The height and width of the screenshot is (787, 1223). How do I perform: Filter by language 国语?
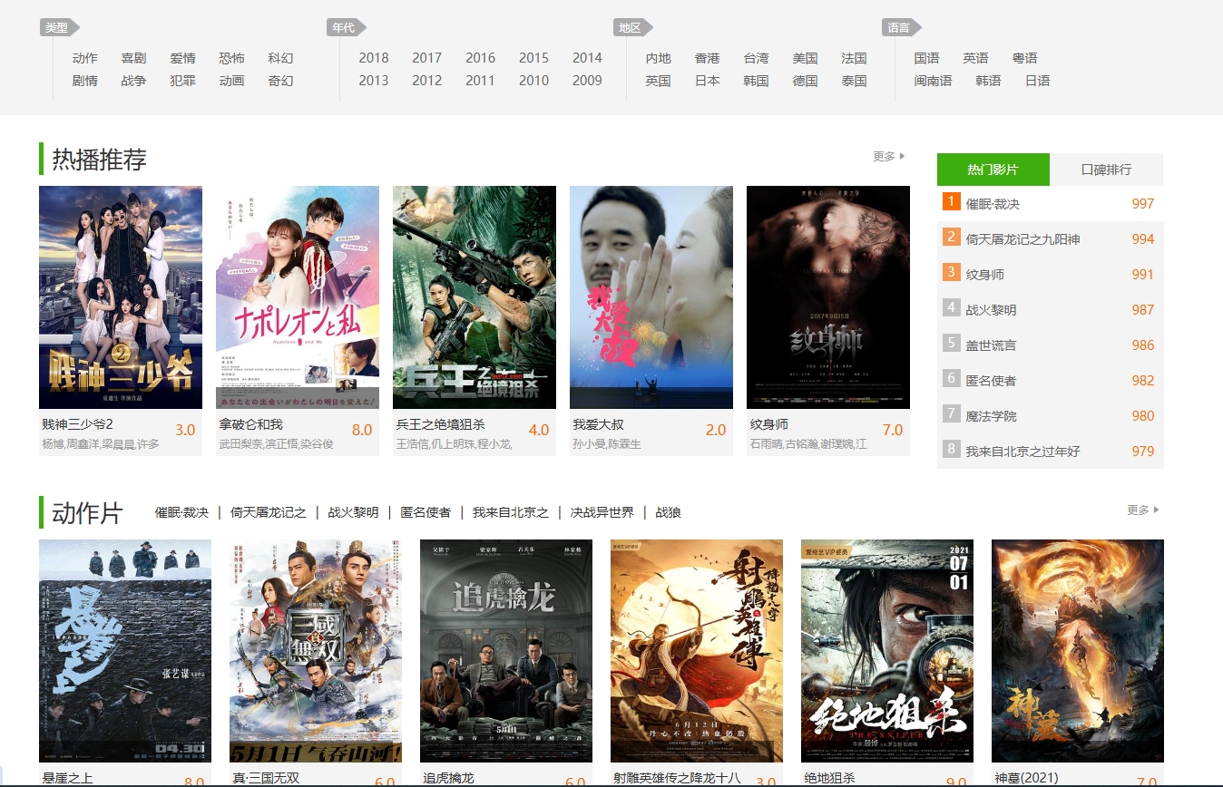[x=927, y=58]
